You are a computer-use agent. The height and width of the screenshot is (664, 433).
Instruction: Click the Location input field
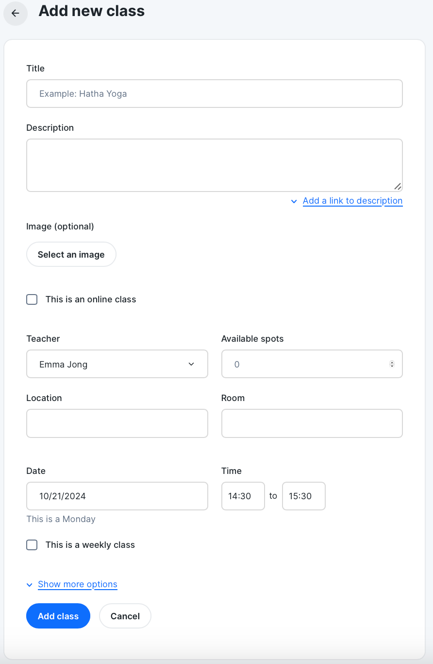point(117,423)
